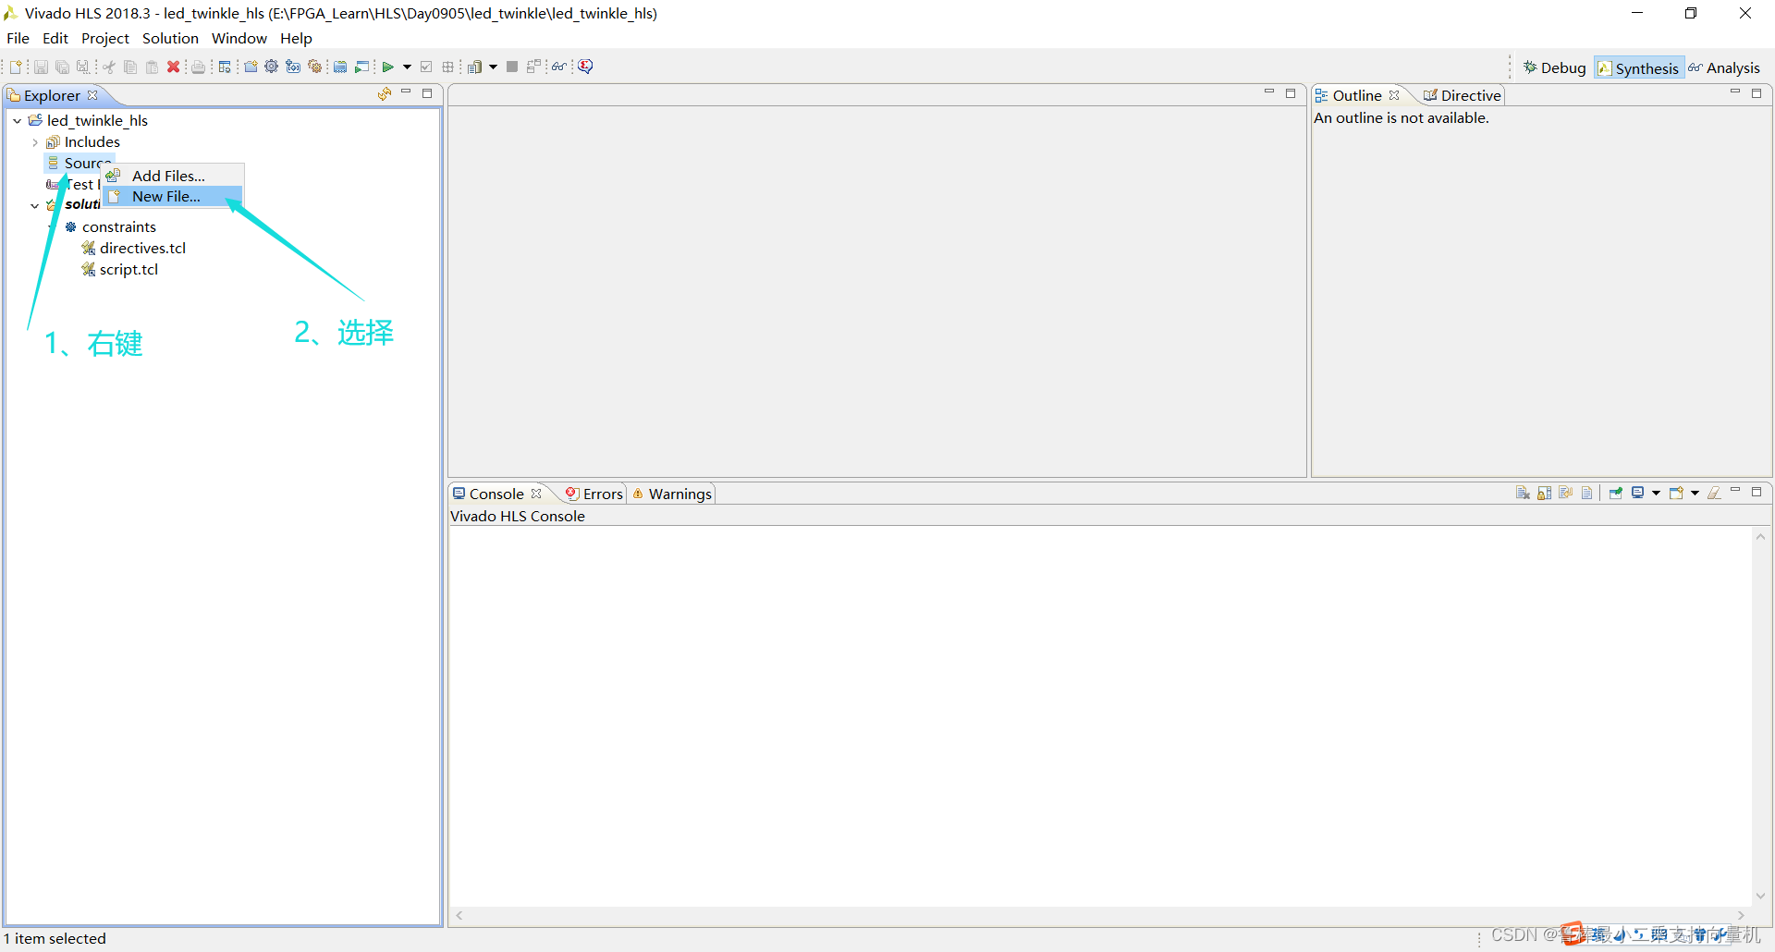This screenshot has width=1775, height=952.
Task: Open Project Settings gear icon
Action: coord(272,67)
